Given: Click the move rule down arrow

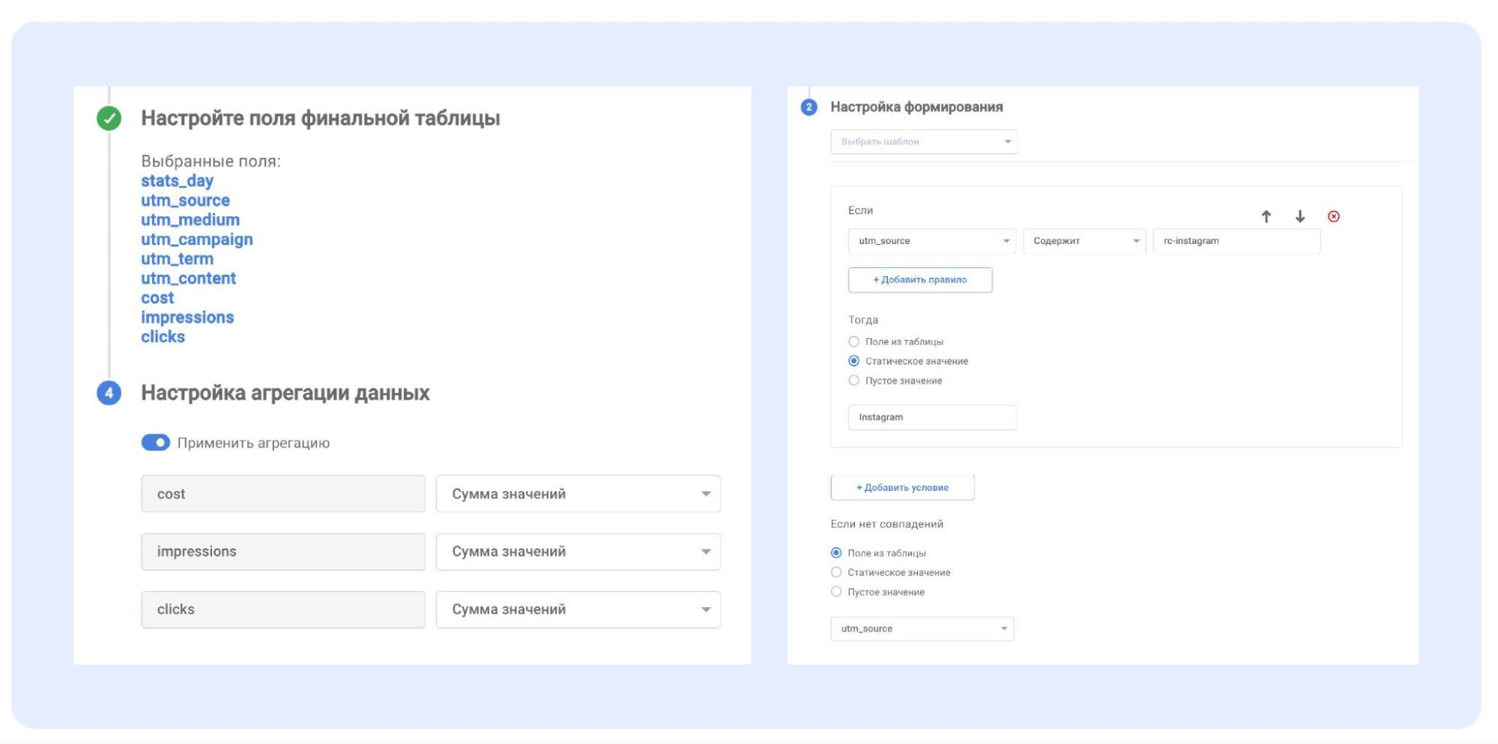Looking at the screenshot, I should [1300, 217].
